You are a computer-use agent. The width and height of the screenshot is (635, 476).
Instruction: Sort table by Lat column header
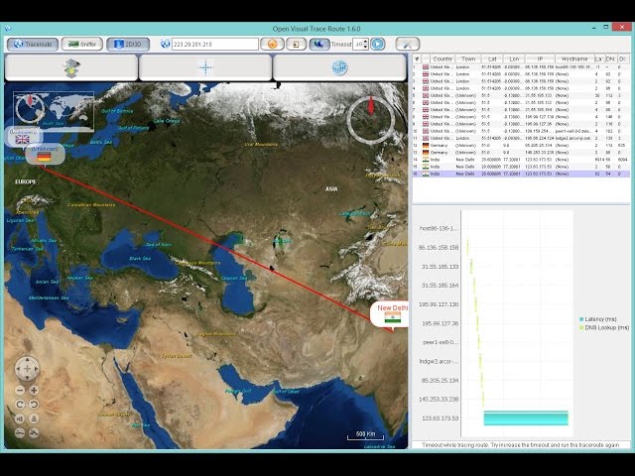492,59
